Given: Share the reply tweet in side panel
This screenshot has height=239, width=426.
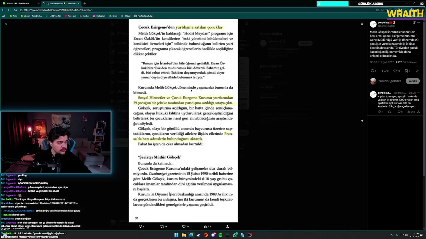Looking at the screenshot, I should [419, 112].
